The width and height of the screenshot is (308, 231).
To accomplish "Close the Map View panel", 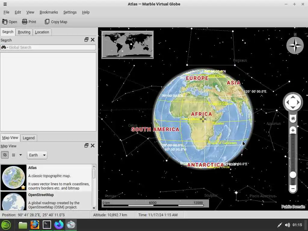I will coord(93,146).
